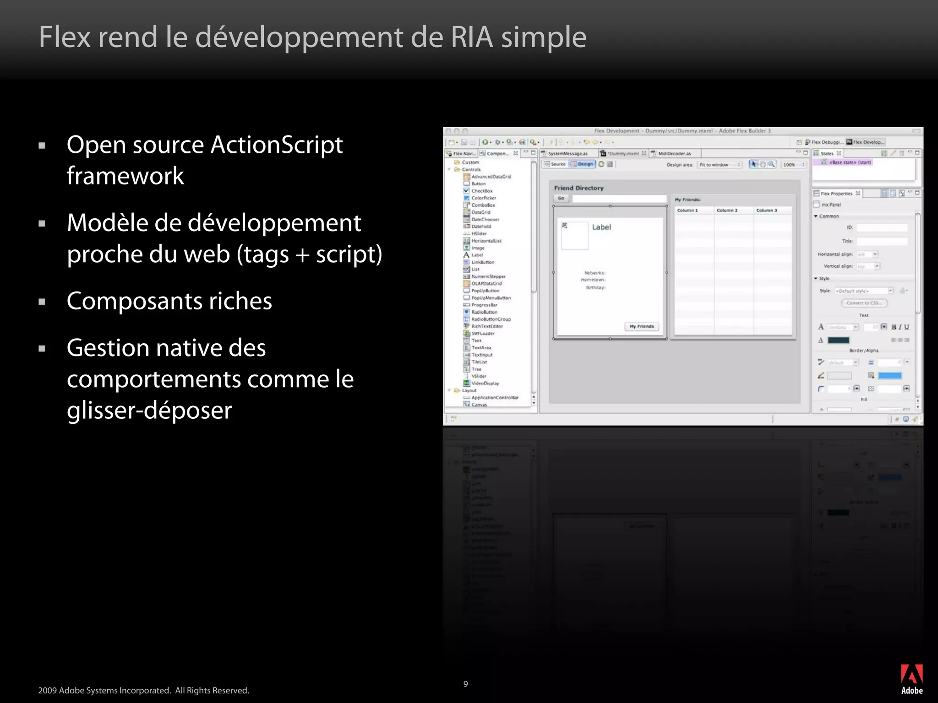Click the New file toolbar icon

pos(452,142)
